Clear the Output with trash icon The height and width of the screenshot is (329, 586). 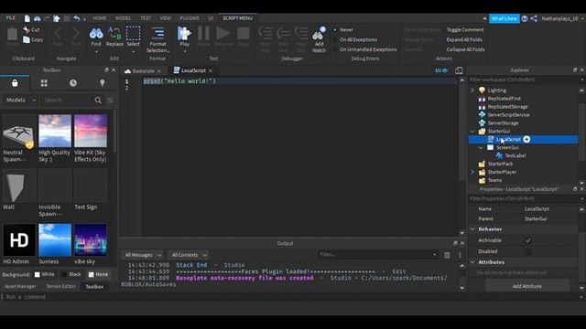[x=447, y=255]
